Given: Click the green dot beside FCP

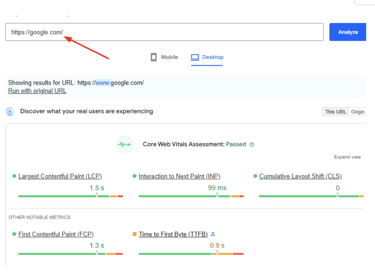Looking at the screenshot, I should coord(14,234).
